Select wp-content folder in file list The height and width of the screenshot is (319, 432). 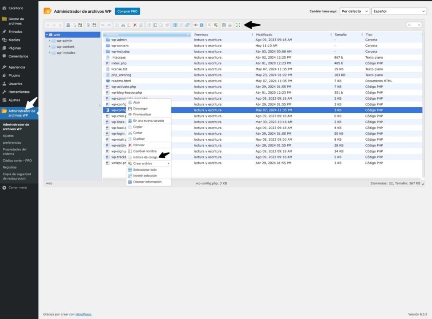pos(262,46)
